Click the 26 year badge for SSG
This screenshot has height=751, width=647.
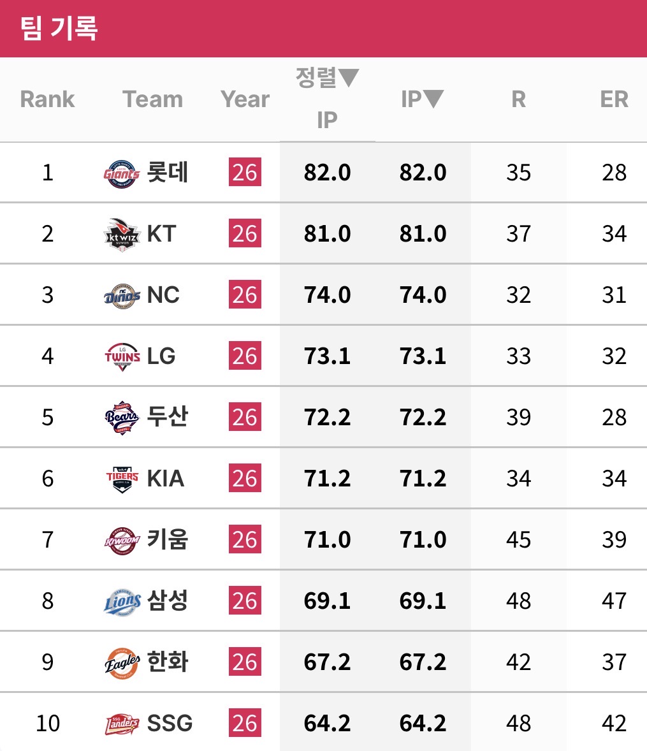click(x=245, y=724)
